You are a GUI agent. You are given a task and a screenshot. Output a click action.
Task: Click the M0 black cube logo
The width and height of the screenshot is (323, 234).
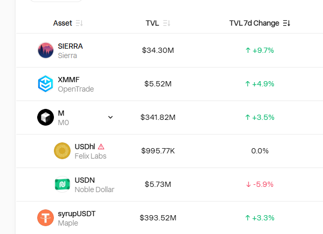pyautogui.click(x=46, y=117)
